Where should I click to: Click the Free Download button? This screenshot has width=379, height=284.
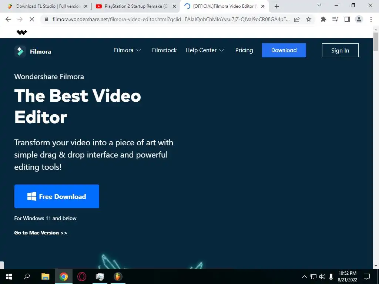tap(57, 196)
